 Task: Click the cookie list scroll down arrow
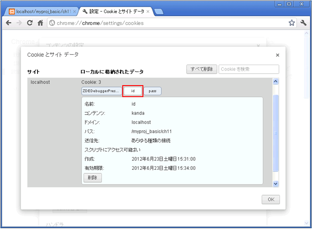(275, 184)
